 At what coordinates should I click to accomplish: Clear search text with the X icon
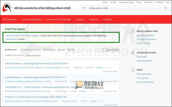(x=160, y=8)
